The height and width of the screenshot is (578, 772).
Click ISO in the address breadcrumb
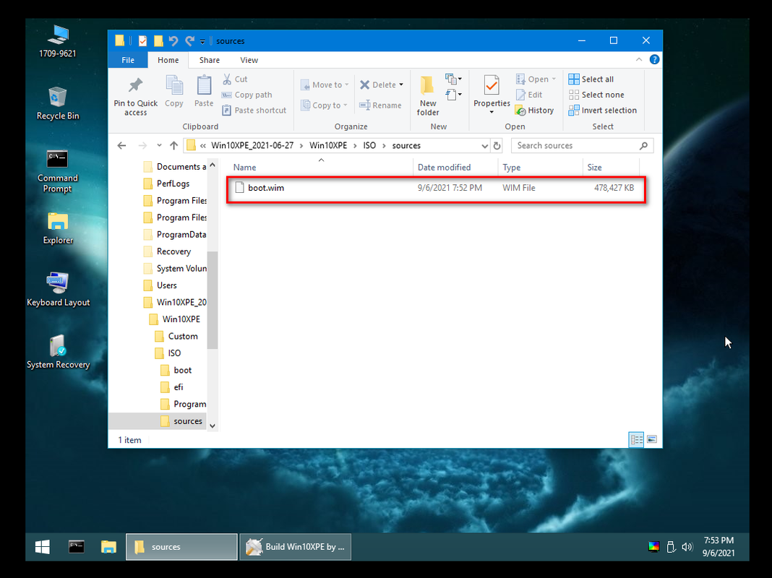(x=369, y=146)
